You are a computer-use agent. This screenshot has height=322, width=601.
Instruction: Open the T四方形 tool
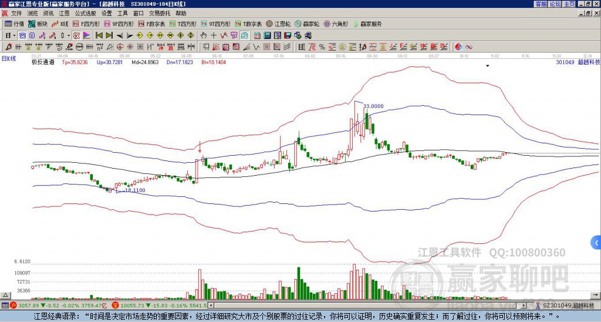tap(183, 24)
